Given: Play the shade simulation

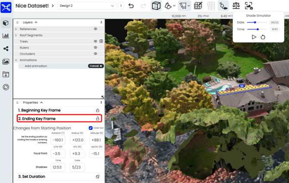Looking at the screenshot, I should (254, 37).
